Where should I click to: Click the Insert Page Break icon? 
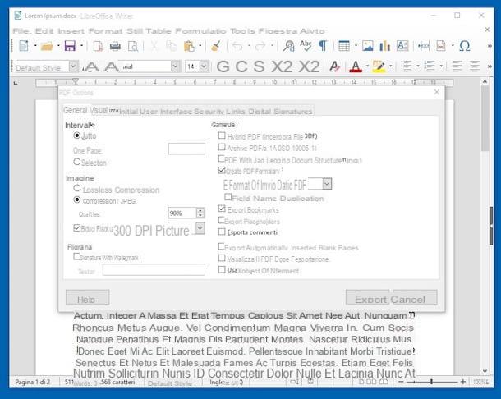424,46
